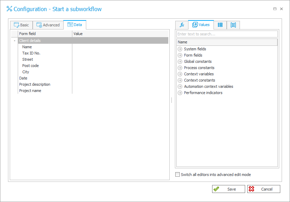Viewport: 290px width, 202px height.
Task: Select the Tax ID No. row
Action: pos(93,53)
